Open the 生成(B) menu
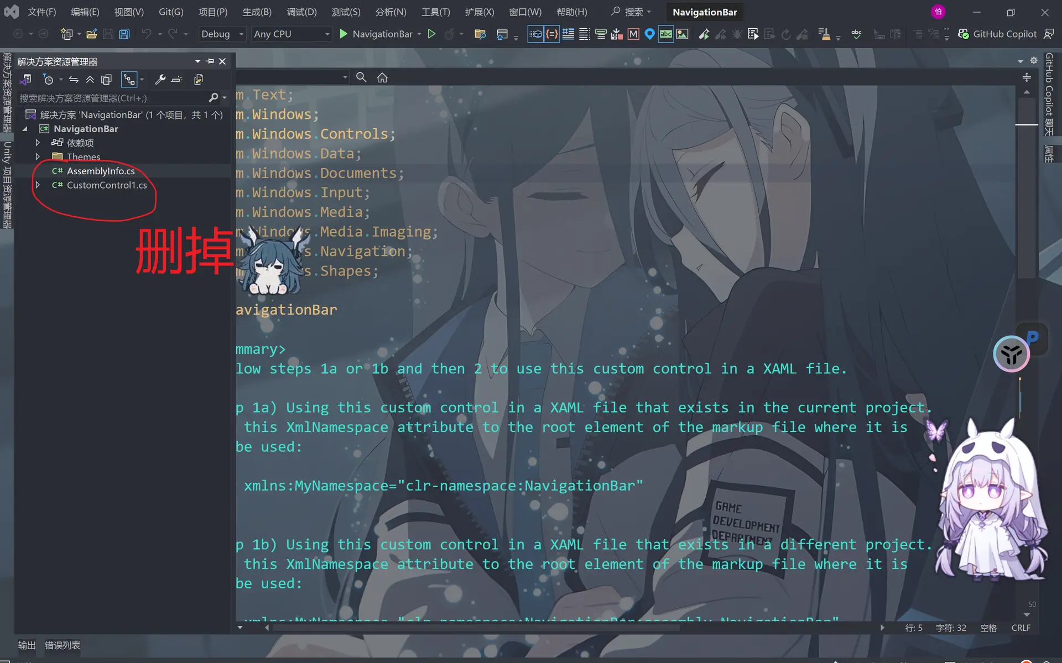The height and width of the screenshot is (663, 1062). pyautogui.click(x=257, y=12)
